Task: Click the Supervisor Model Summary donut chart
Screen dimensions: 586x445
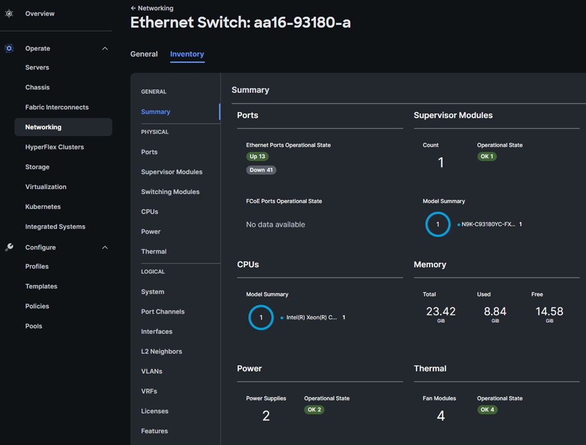Action: pos(437,224)
